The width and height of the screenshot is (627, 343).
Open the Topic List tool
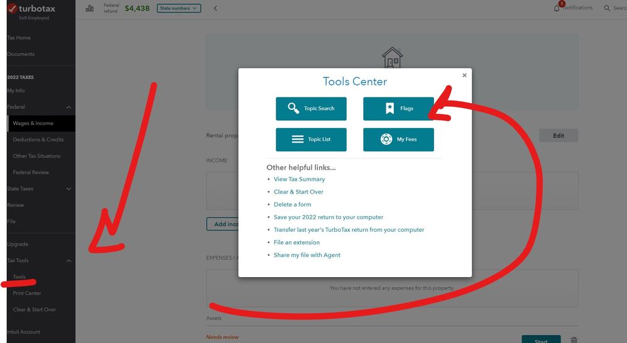311,139
